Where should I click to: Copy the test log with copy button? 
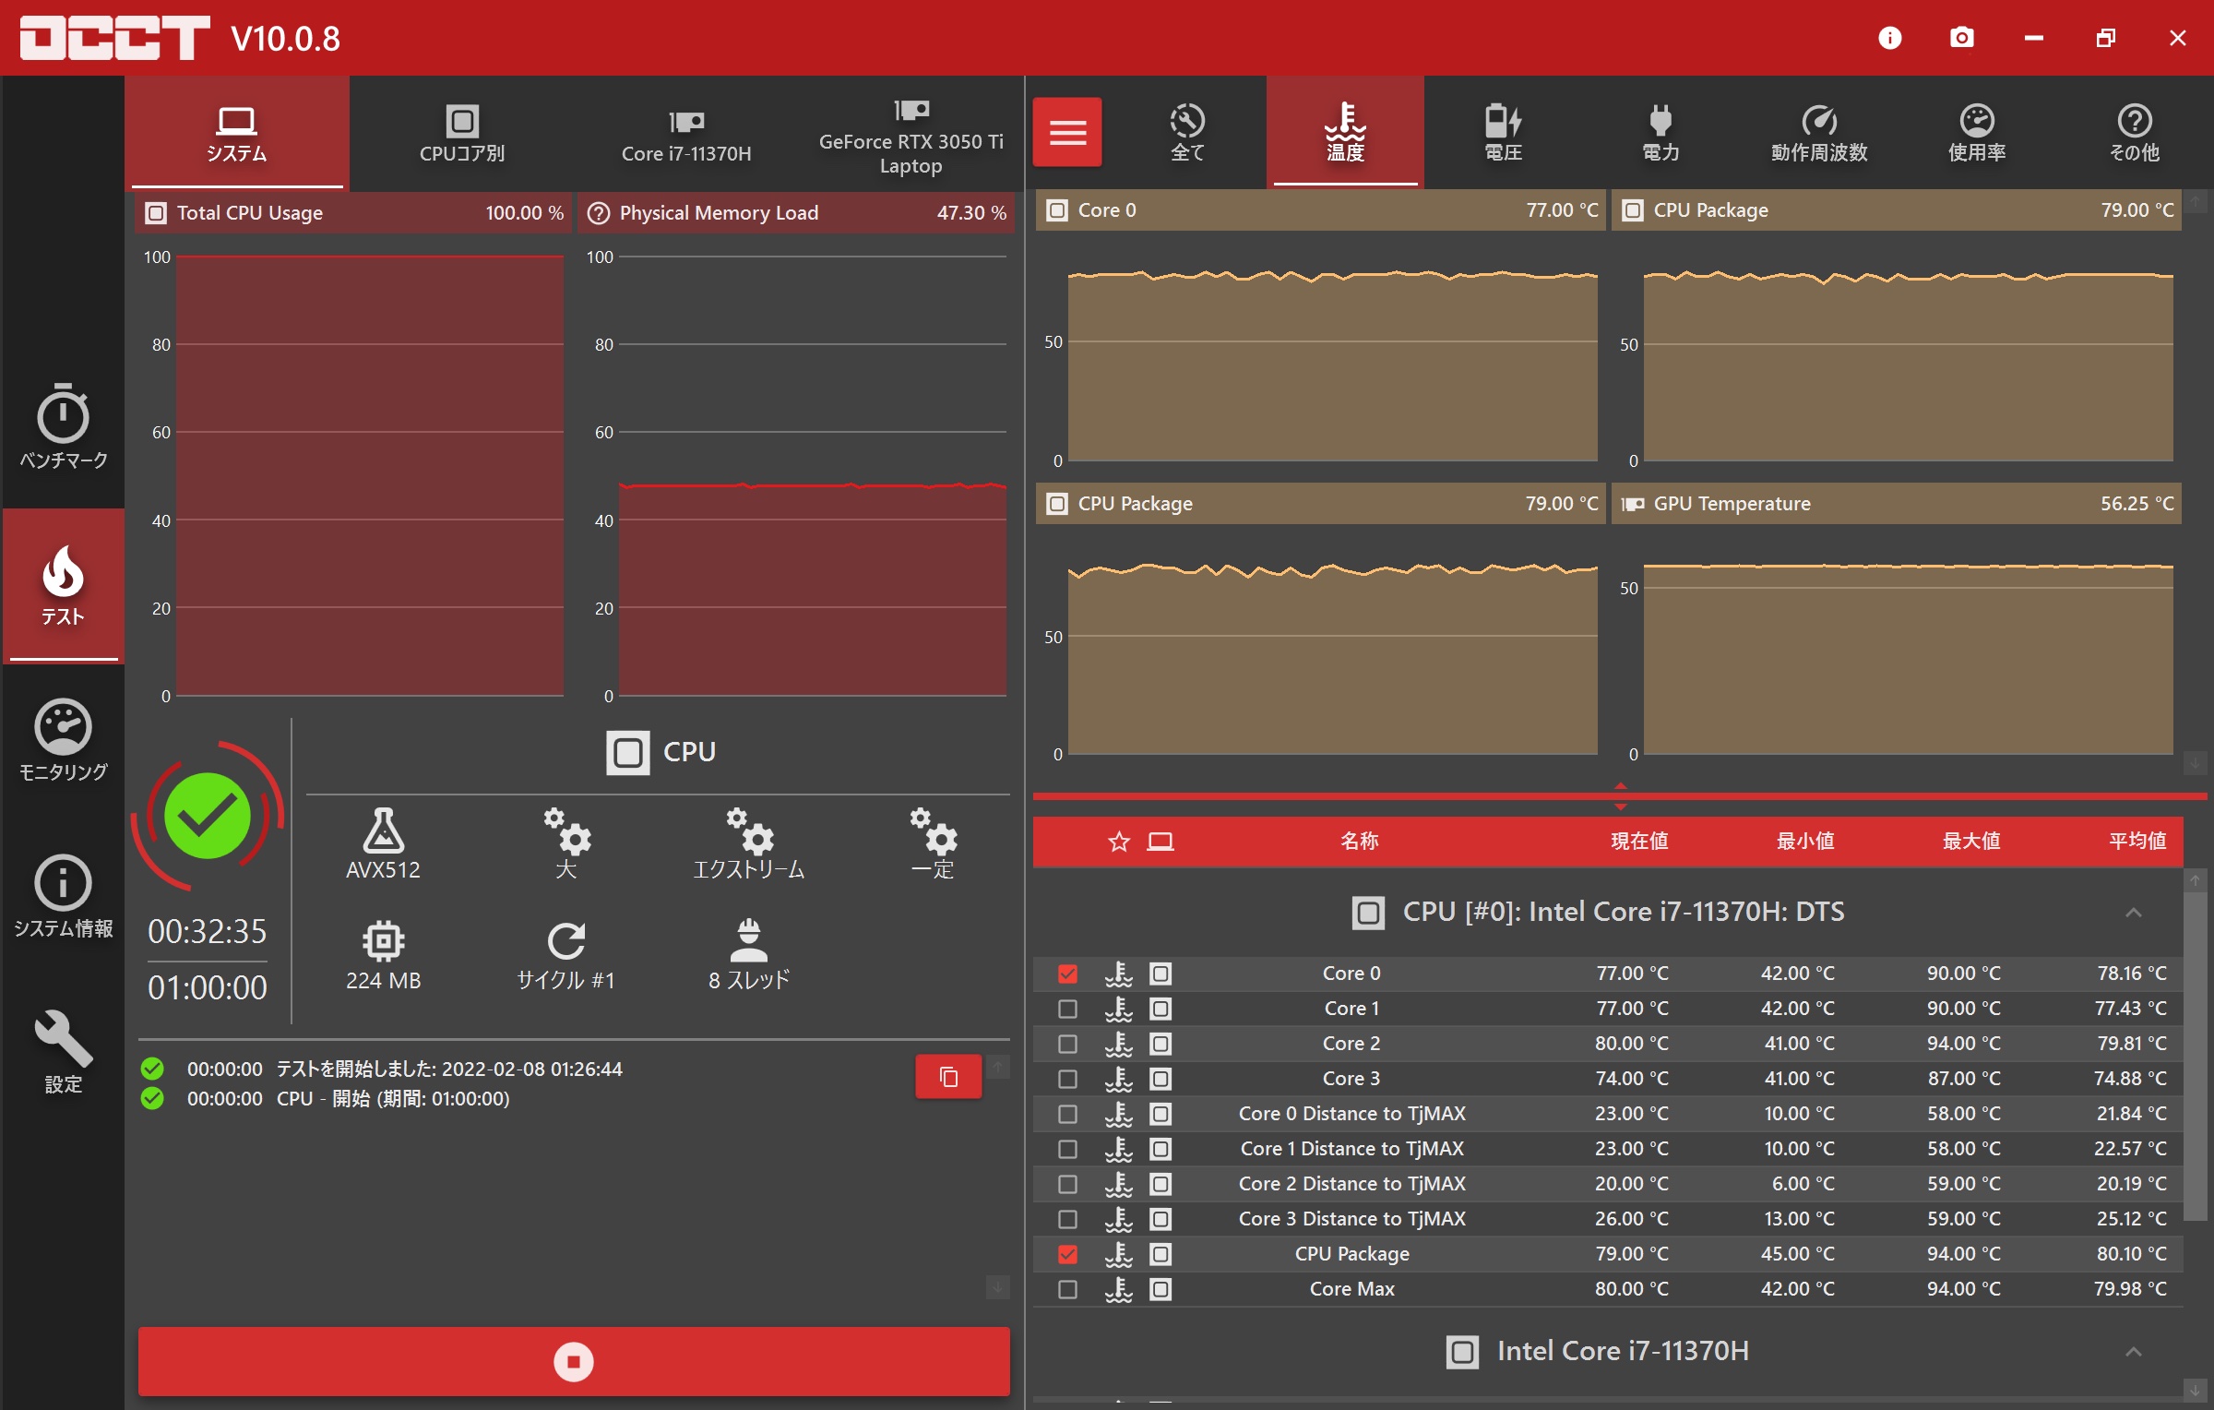[948, 1076]
